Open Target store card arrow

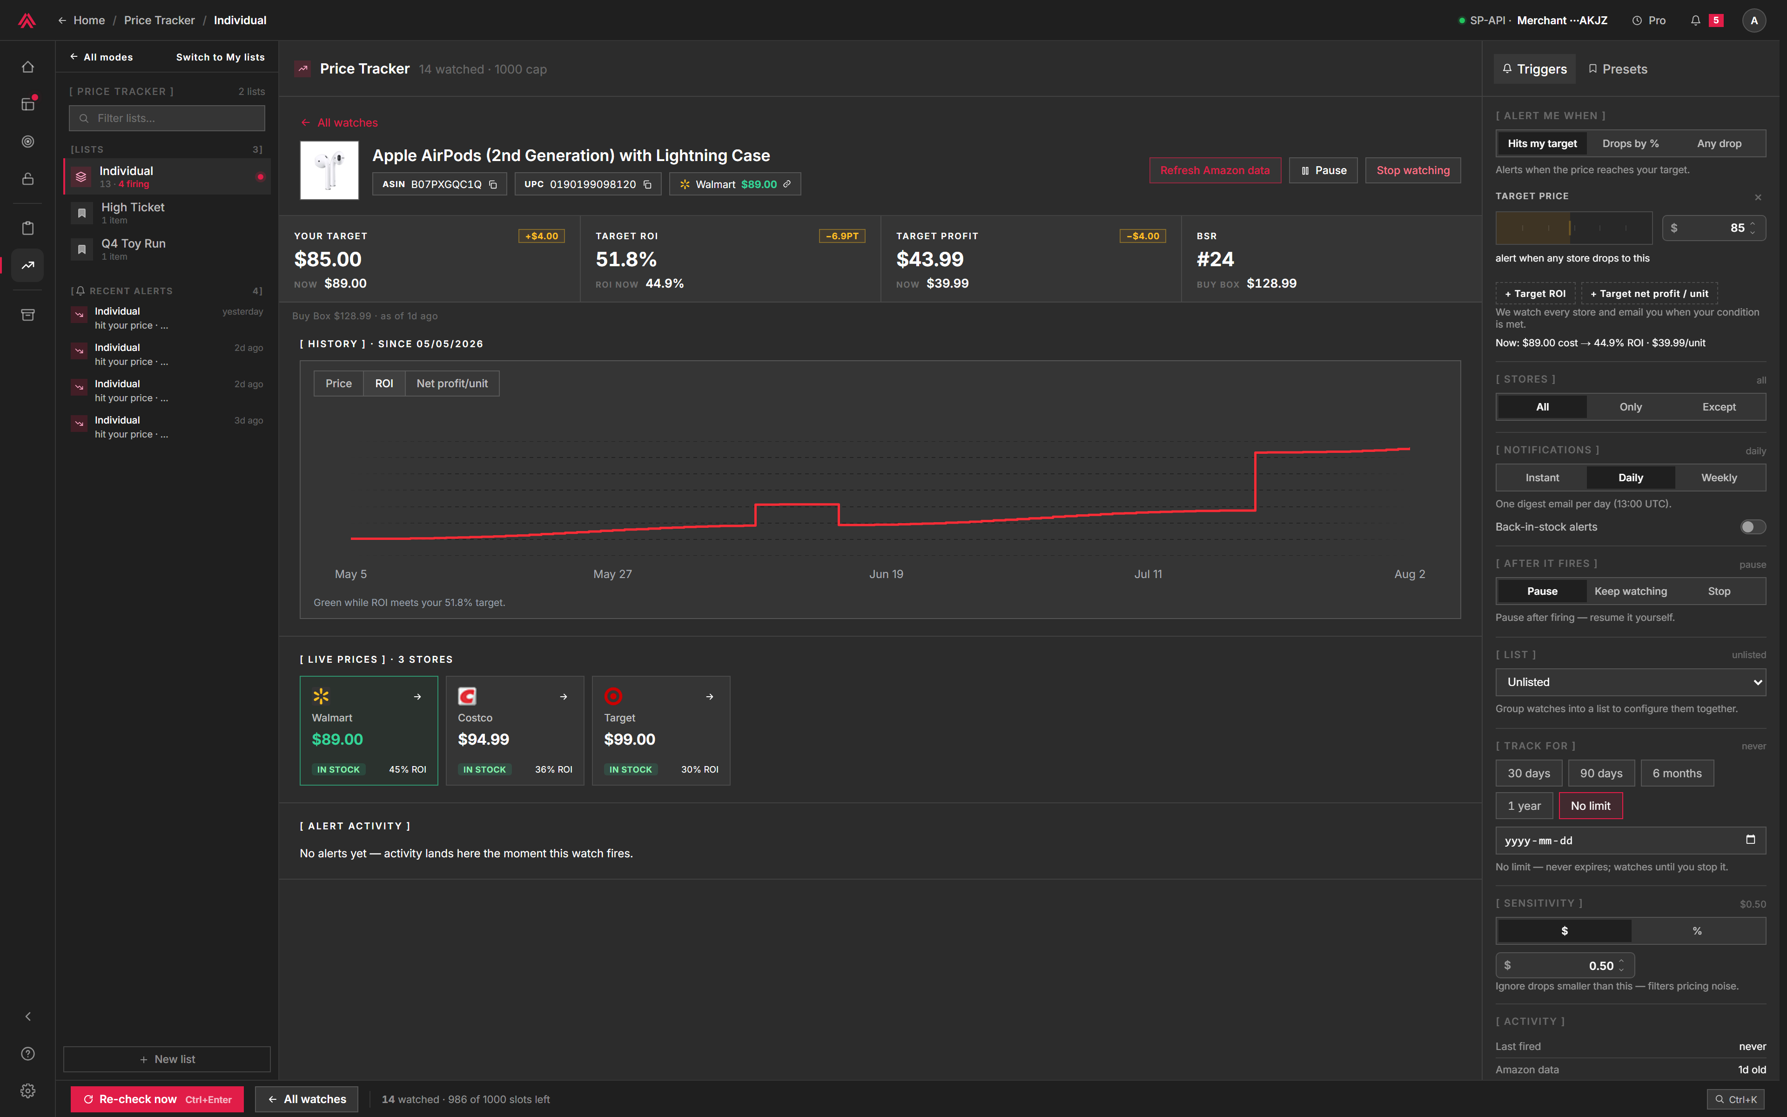tap(710, 697)
